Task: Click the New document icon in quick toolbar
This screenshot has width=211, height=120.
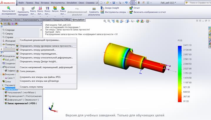Action: pyautogui.click(x=101, y=3)
